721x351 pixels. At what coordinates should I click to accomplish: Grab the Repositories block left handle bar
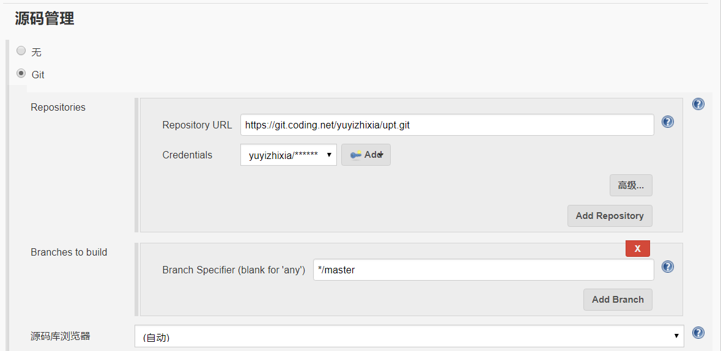pos(137,165)
